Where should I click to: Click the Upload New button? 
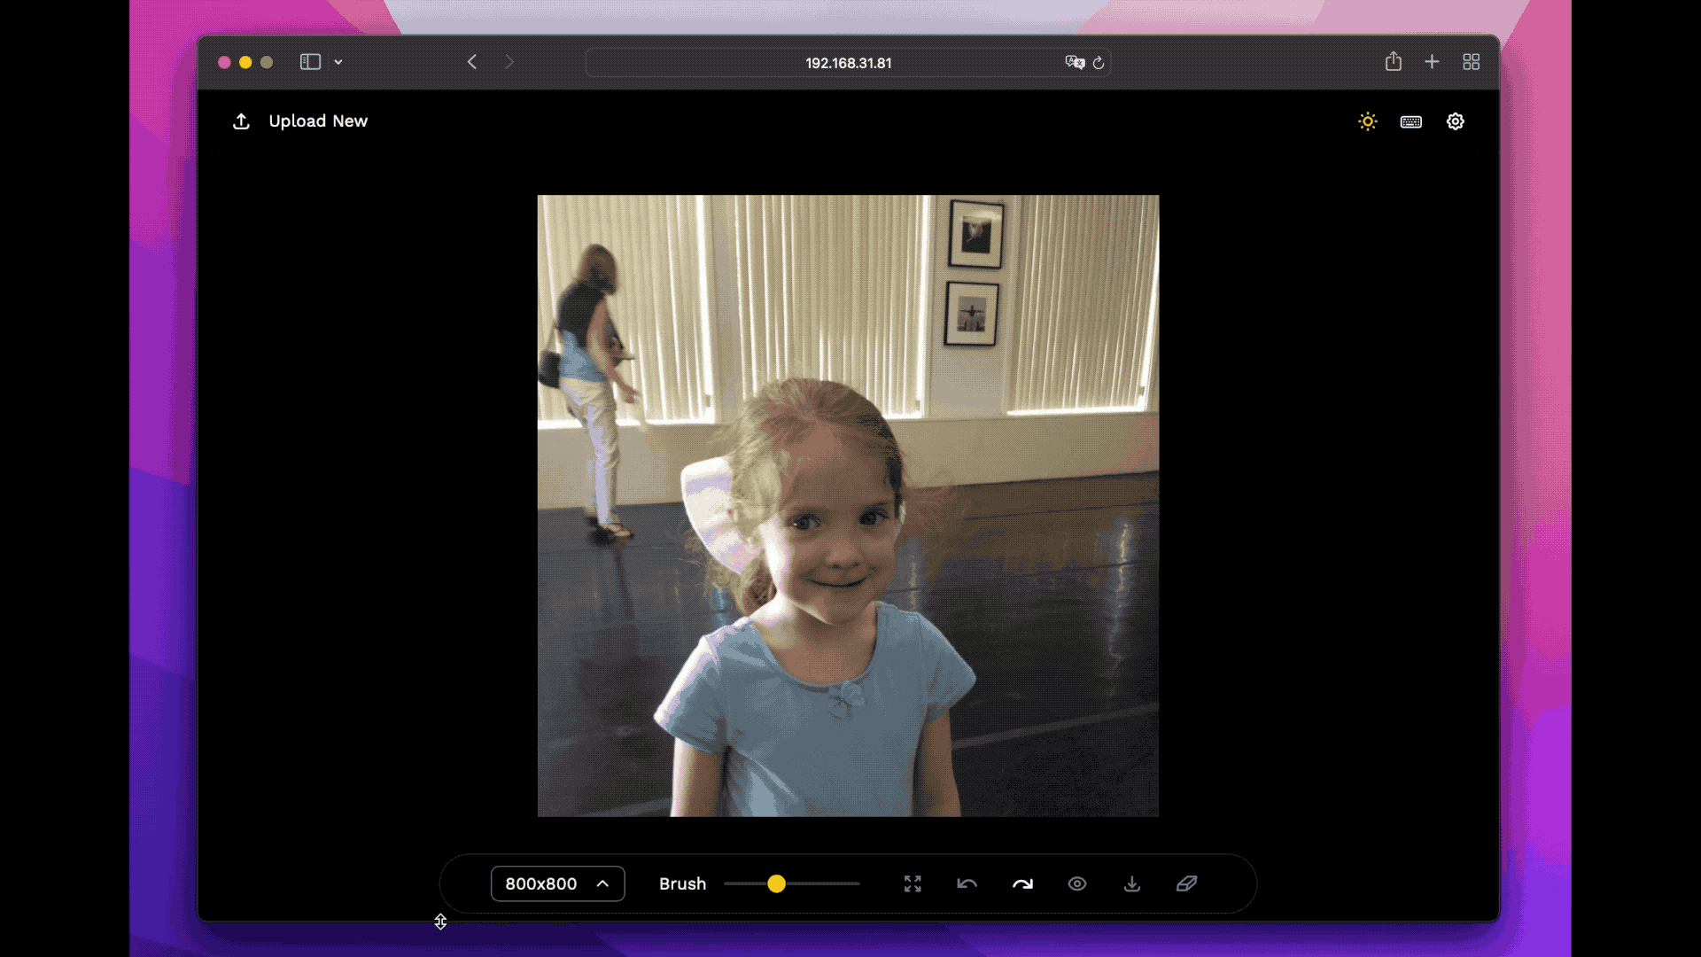317,121
